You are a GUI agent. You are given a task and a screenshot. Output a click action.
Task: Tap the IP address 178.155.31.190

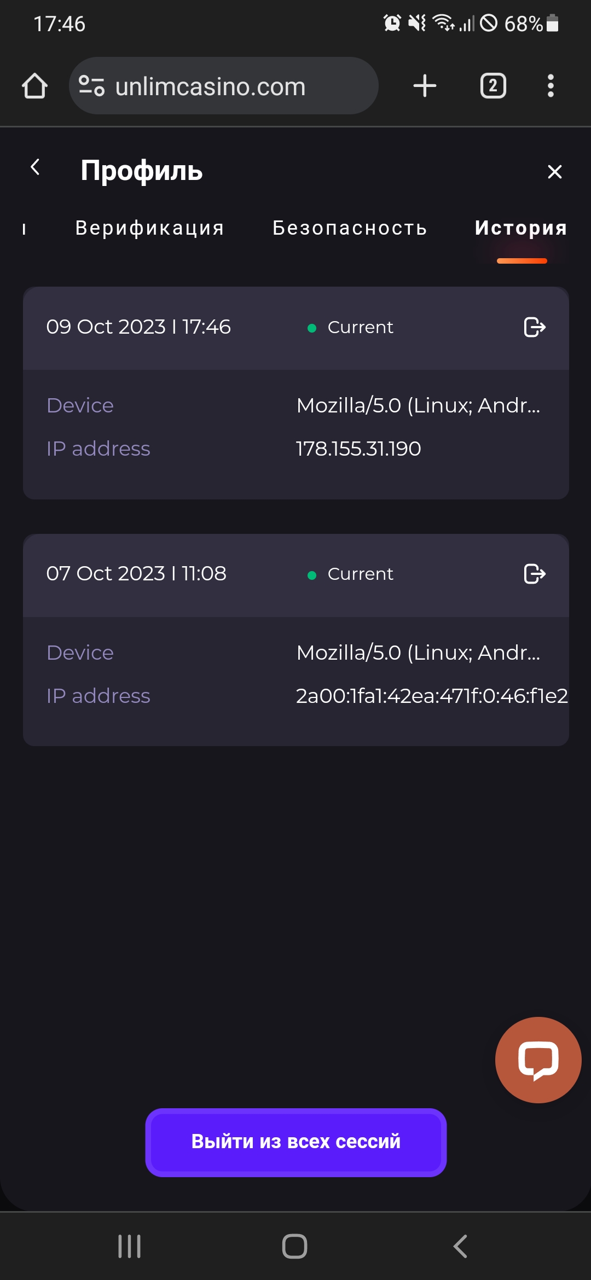(358, 449)
